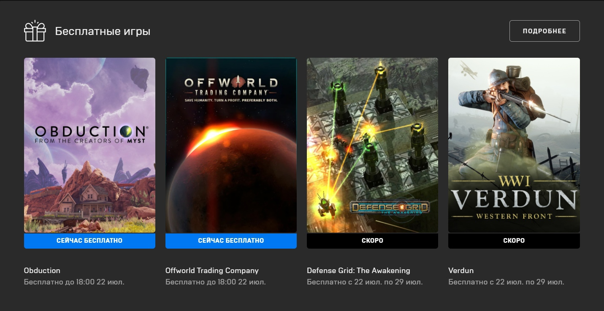Click the gift box icon beside Бесплатные игры
Image resolution: width=604 pixels, height=311 pixels.
pyautogui.click(x=35, y=31)
